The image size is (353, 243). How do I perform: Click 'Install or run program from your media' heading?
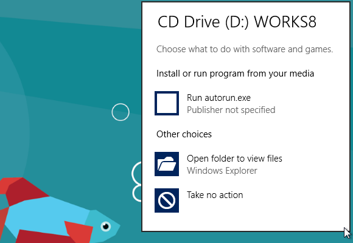pyautogui.click(x=235, y=74)
